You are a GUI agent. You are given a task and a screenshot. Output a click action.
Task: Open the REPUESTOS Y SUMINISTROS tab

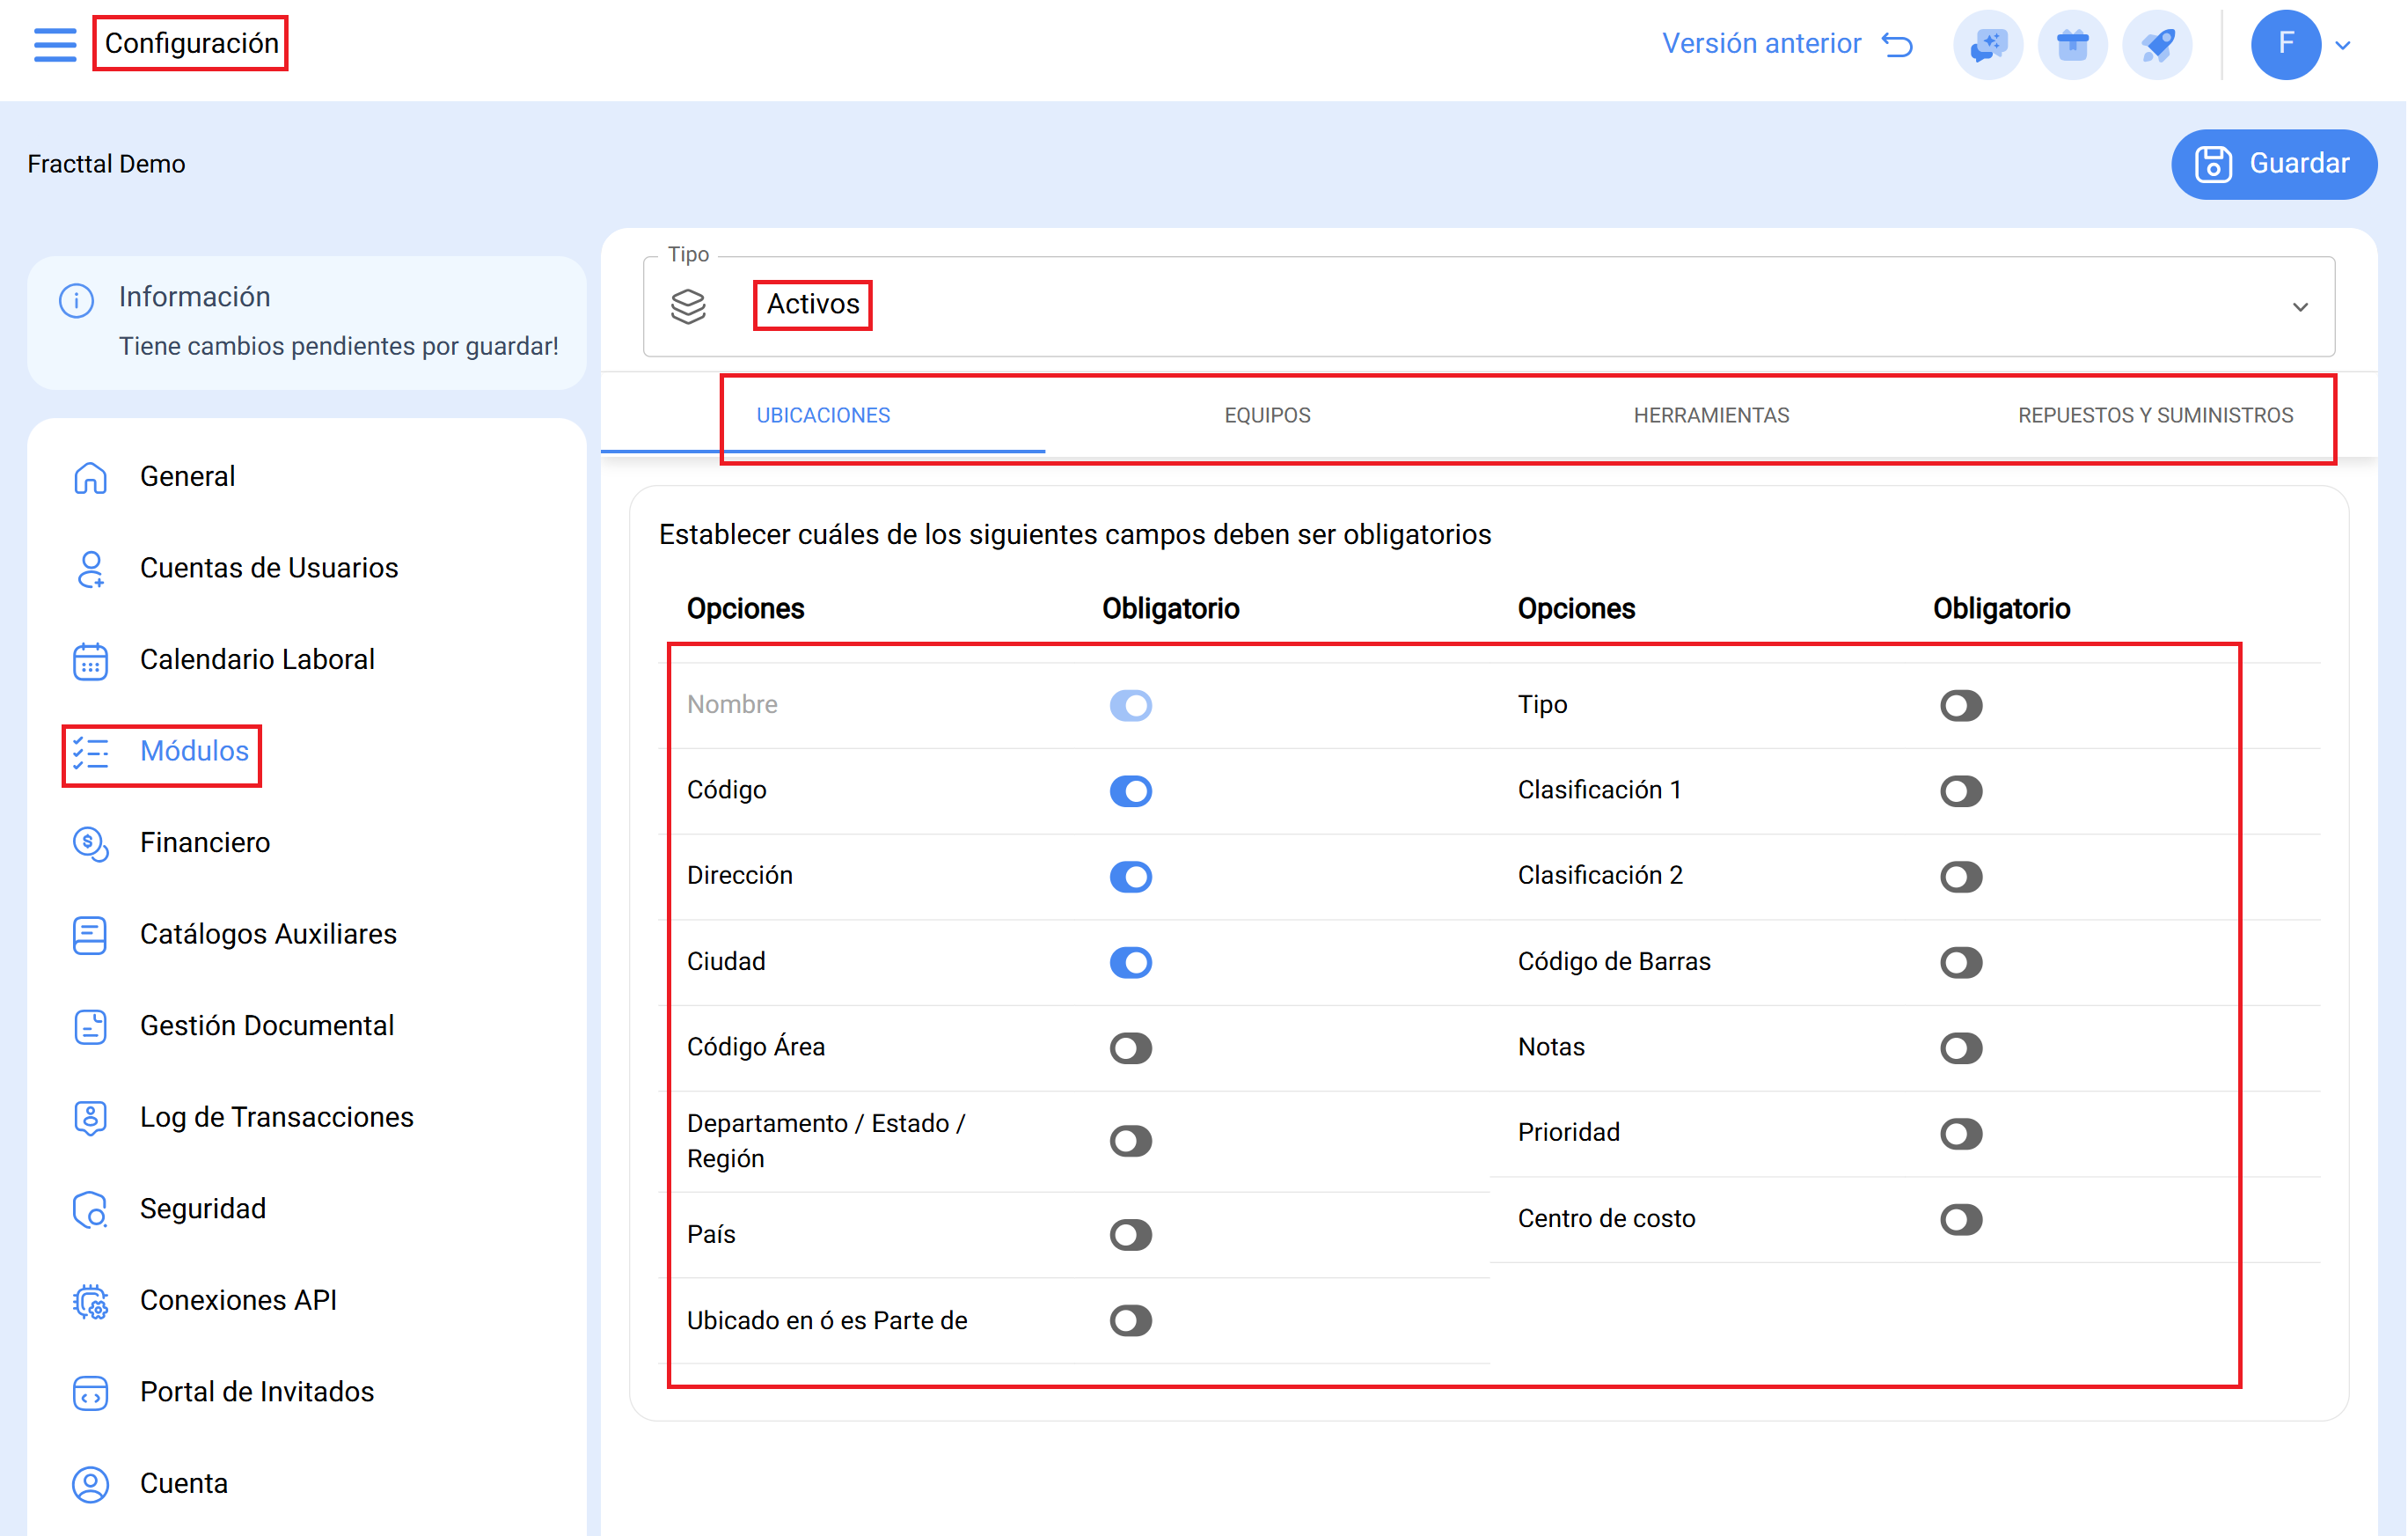tap(2155, 415)
